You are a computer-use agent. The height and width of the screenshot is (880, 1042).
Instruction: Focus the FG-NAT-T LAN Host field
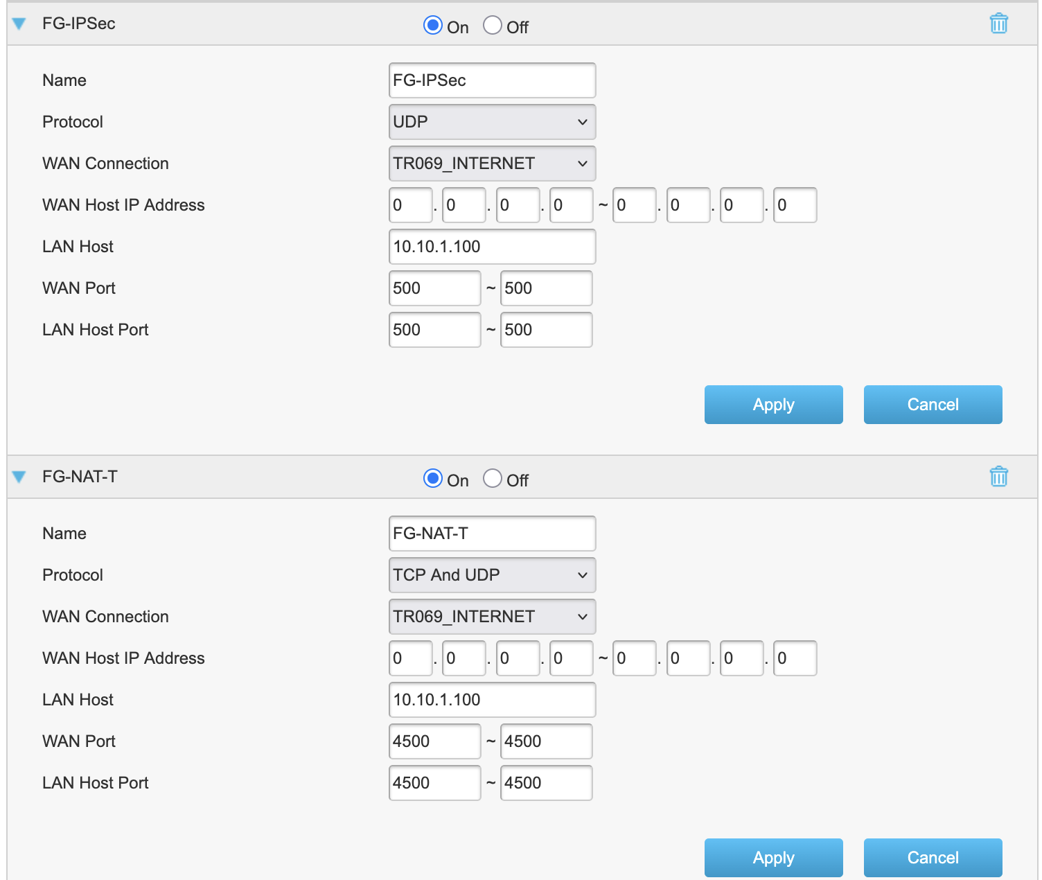click(x=492, y=700)
